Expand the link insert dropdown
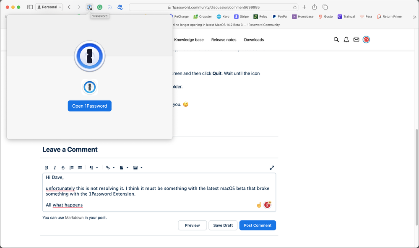This screenshot has width=419, height=248. click(x=110, y=168)
